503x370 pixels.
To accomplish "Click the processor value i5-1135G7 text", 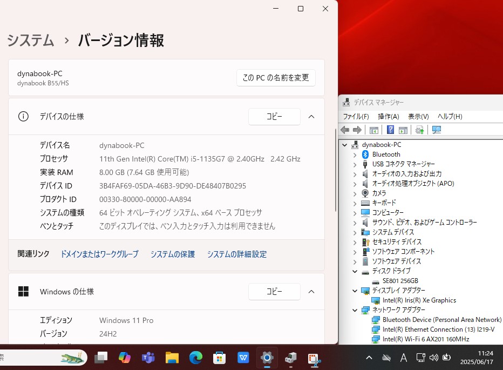I will pos(200,159).
